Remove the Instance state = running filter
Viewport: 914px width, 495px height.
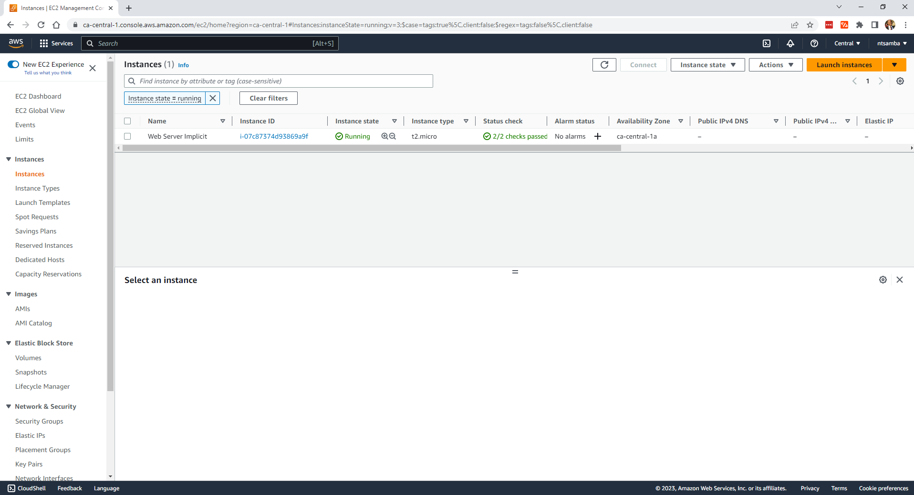(x=213, y=98)
